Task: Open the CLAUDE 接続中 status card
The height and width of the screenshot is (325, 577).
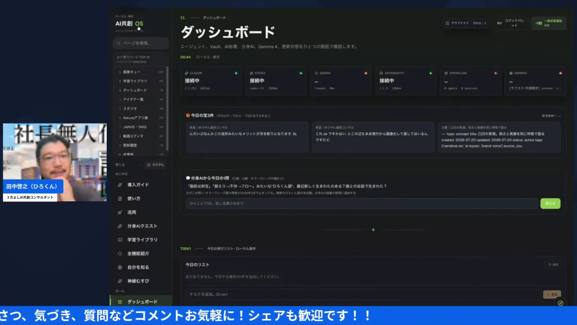Action: 211,81
